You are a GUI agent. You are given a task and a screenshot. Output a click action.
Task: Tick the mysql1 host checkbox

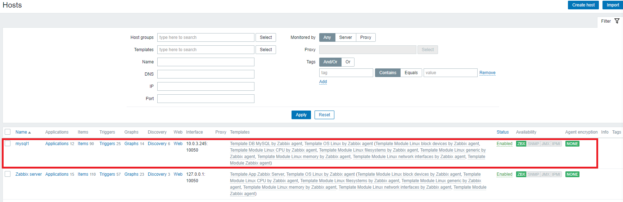pos(8,143)
